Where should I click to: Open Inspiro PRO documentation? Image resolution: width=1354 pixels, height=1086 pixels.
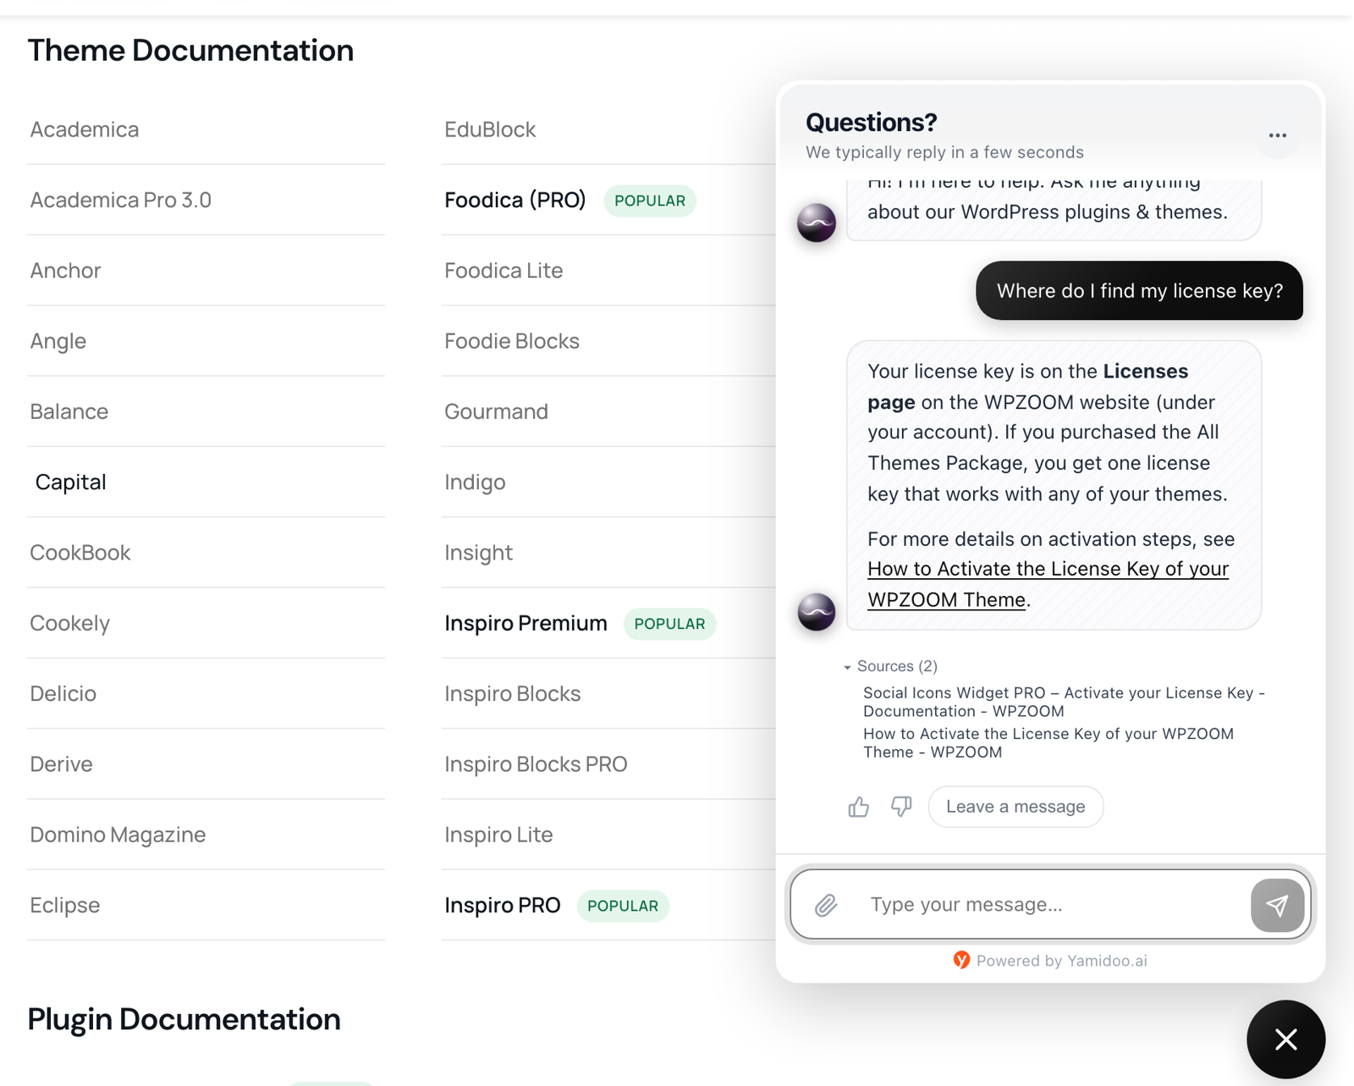[x=503, y=905]
